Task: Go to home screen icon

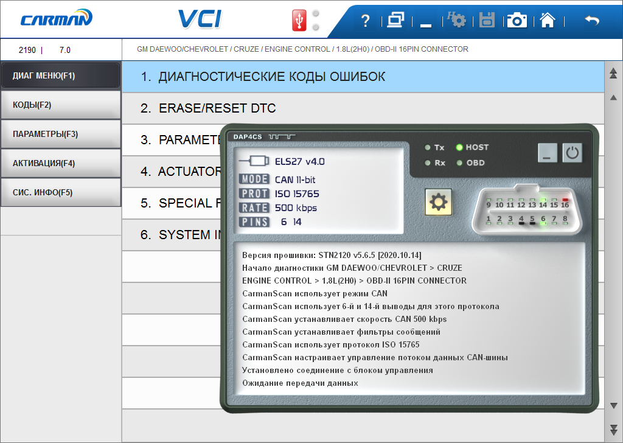Action: pyautogui.click(x=548, y=20)
